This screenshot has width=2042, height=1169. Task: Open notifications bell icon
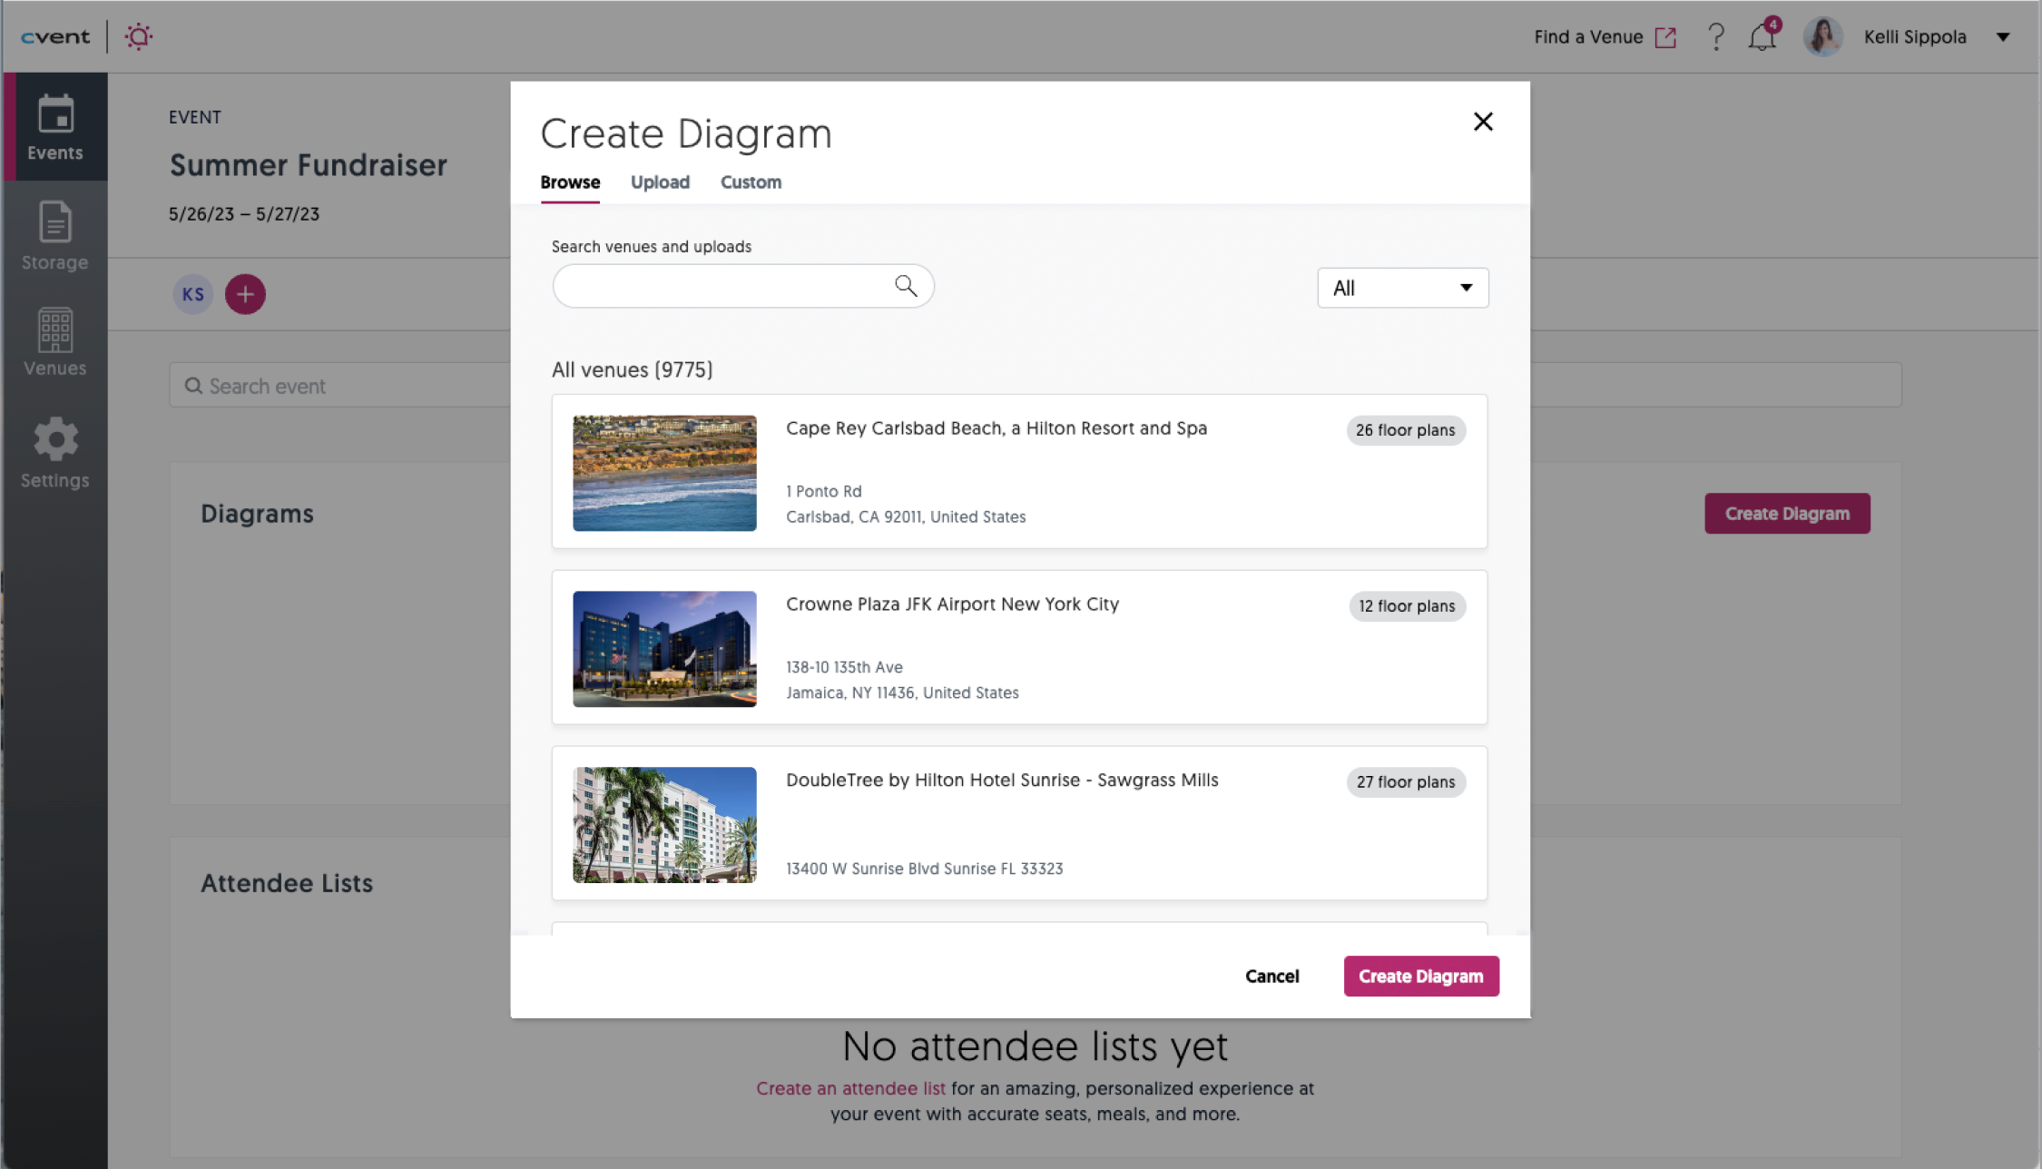pyautogui.click(x=1762, y=36)
